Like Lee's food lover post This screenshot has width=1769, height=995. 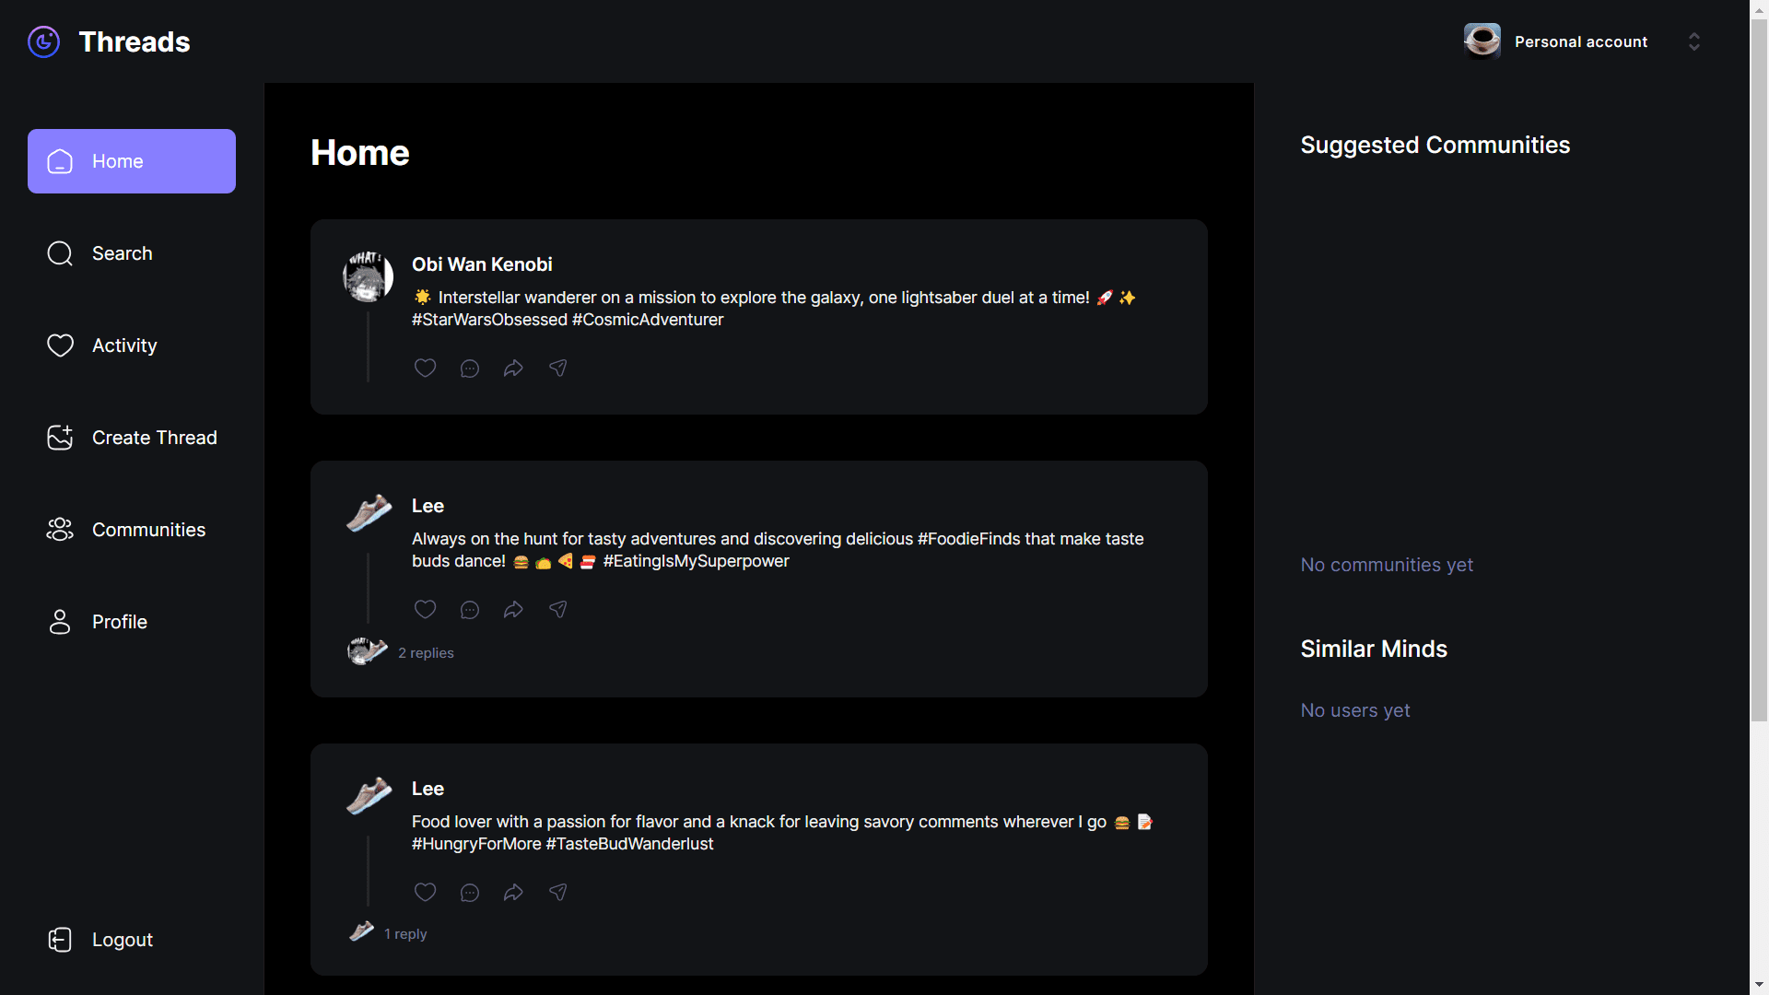click(425, 892)
